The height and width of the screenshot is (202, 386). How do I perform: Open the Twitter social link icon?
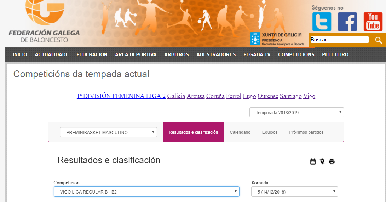coord(322,22)
